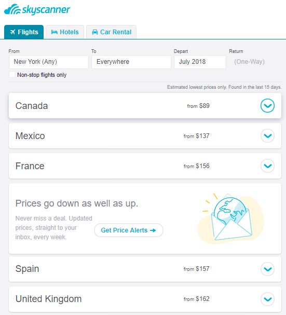The height and width of the screenshot is (315, 286).
Task: Click the From field New York (Any)
Action: point(49,62)
